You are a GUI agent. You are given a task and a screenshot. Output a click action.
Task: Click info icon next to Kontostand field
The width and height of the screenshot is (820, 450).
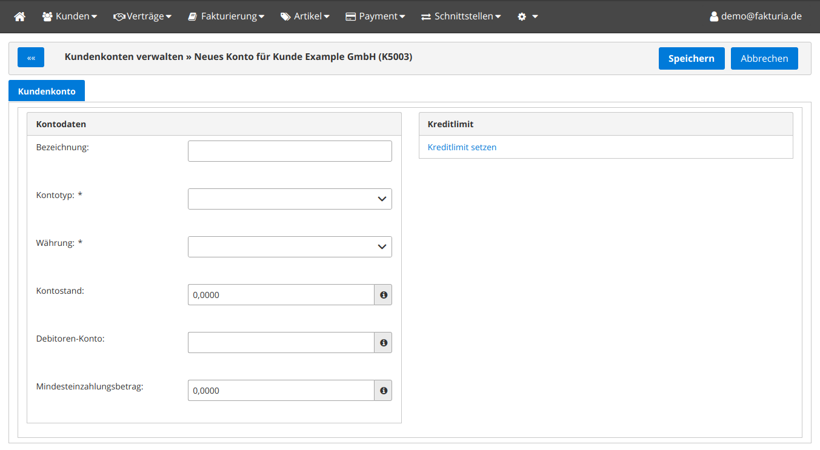tap(383, 295)
